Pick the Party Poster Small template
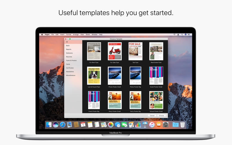 click(x=115, y=100)
